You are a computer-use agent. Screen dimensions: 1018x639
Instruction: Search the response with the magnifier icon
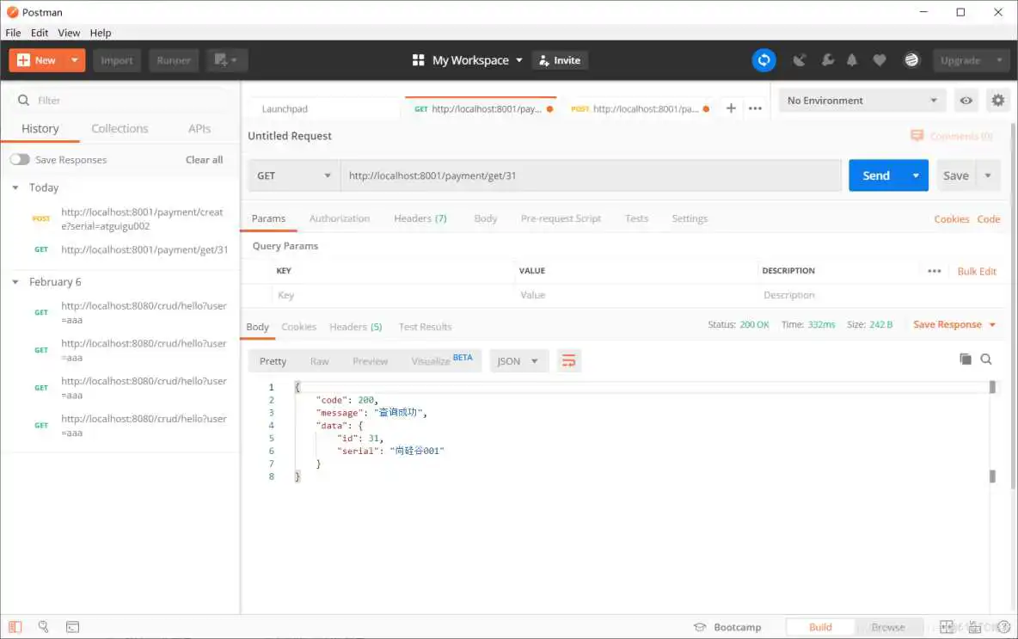pos(986,359)
